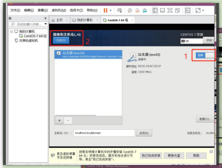Toggle thumbnail bar view icon
222x168 pixels.
point(162,10)
